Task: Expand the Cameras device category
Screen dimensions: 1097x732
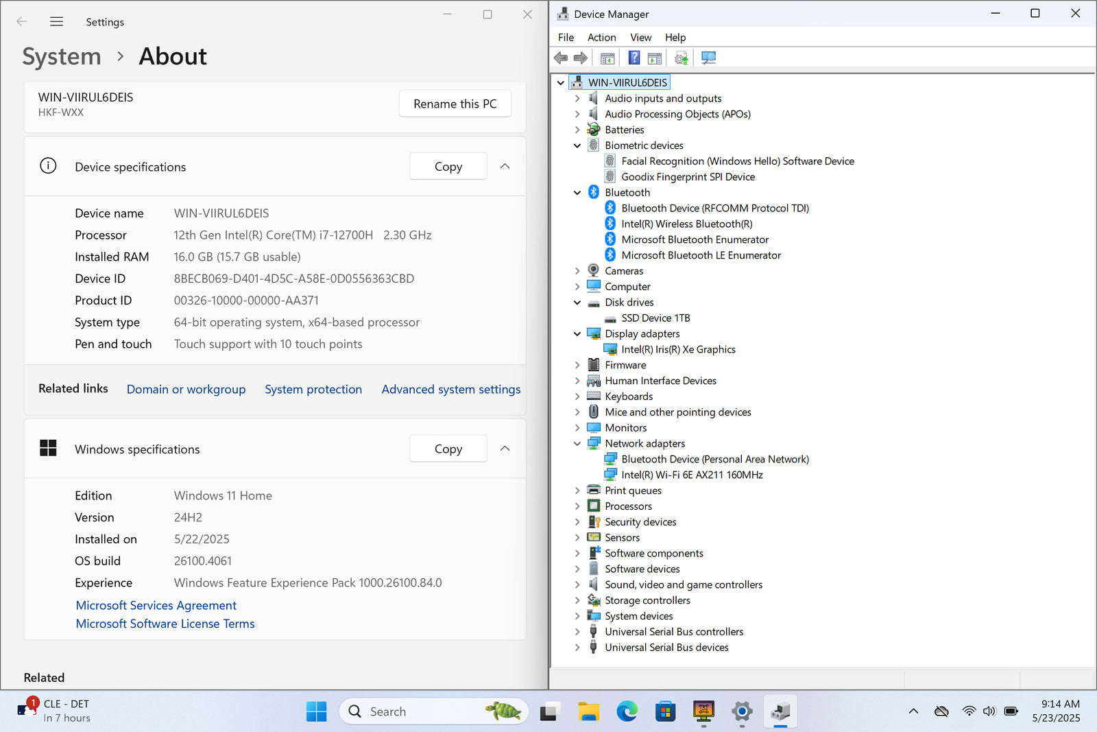Action: coord(577,271)
